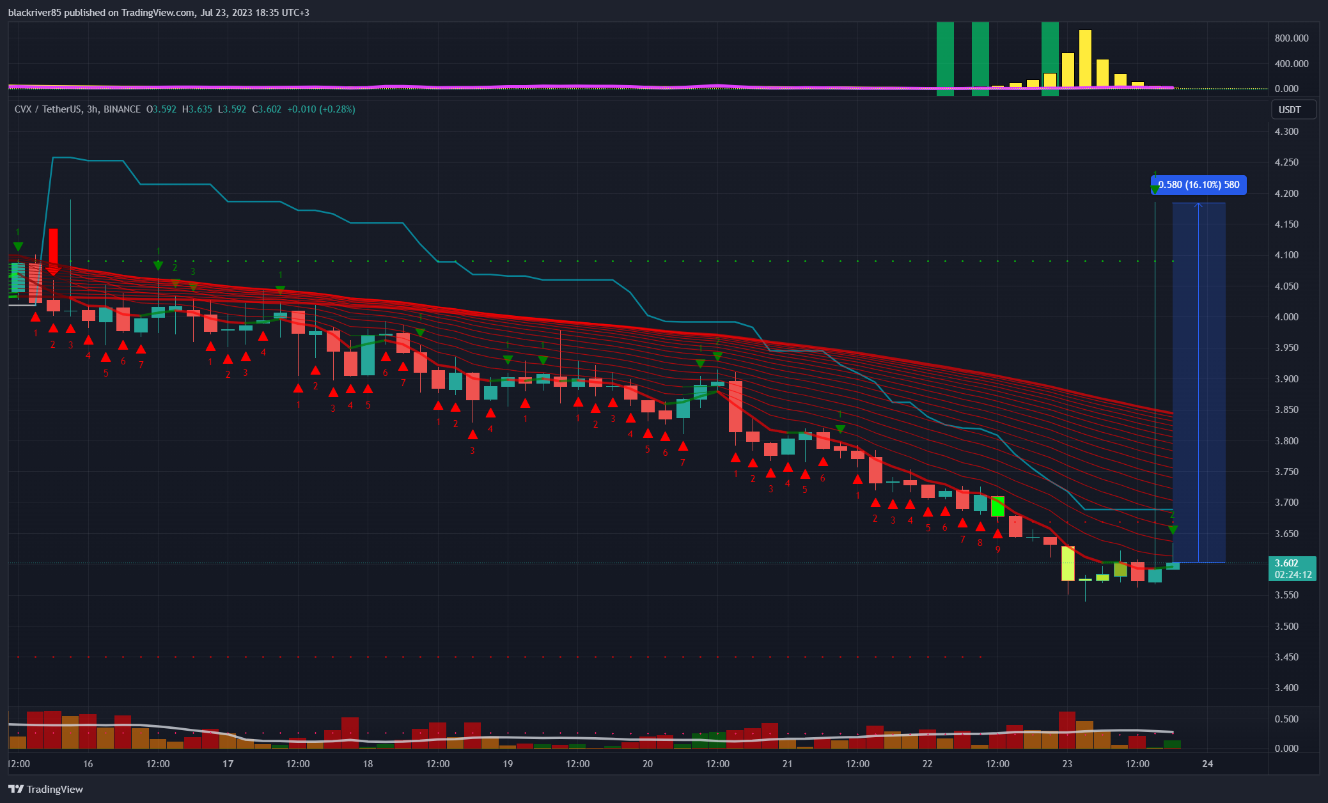
Task: Click the low value L3.592
Action: 232,109
